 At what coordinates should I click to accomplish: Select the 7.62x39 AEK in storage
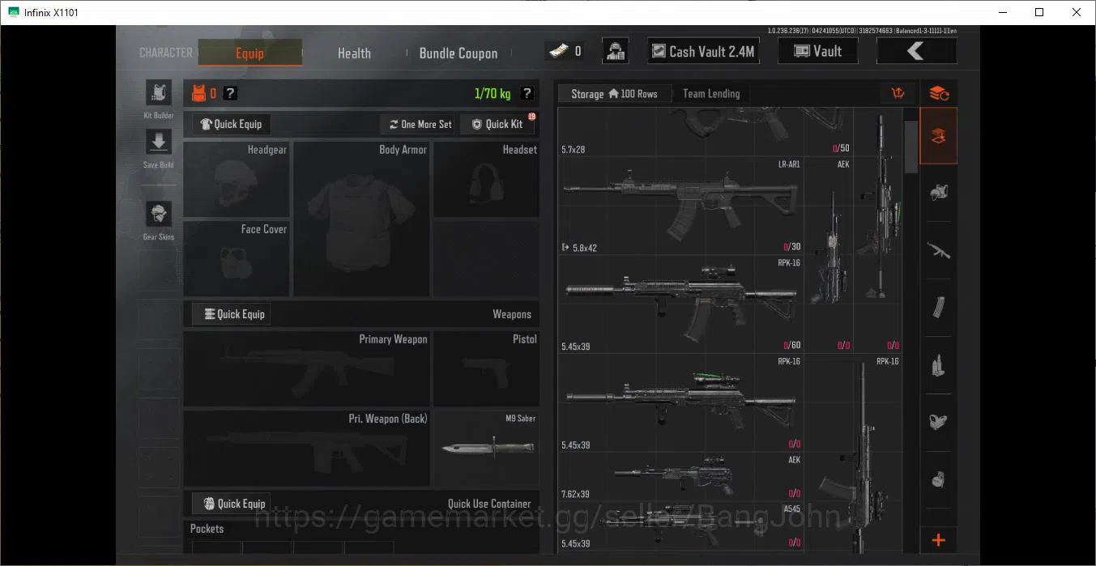(x=680, y=477)
